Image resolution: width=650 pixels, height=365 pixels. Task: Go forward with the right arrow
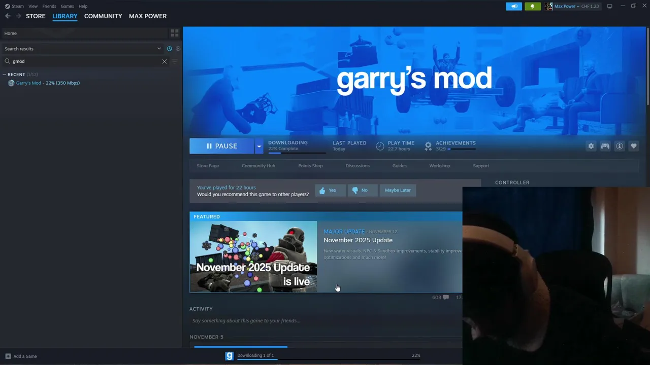point(19,16)
